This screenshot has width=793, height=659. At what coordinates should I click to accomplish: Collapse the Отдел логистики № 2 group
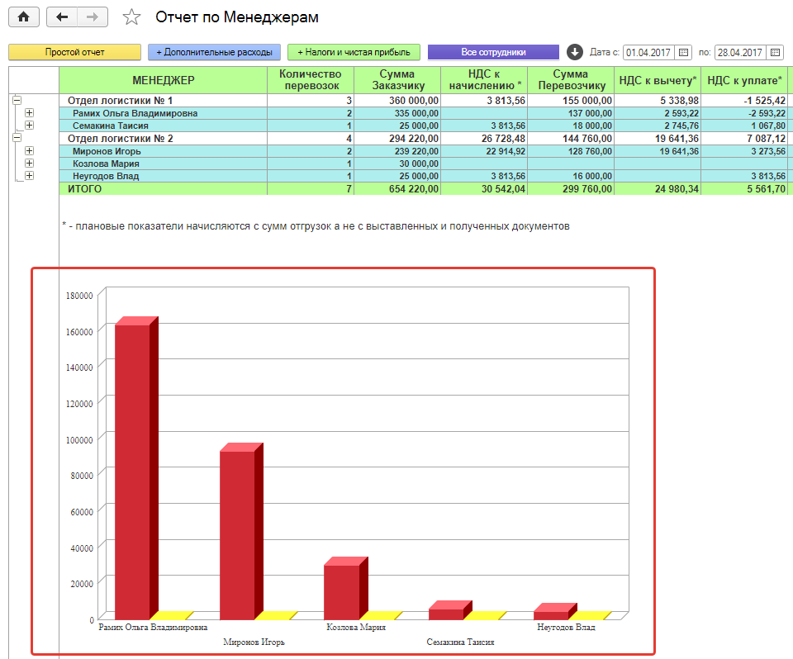17,138
